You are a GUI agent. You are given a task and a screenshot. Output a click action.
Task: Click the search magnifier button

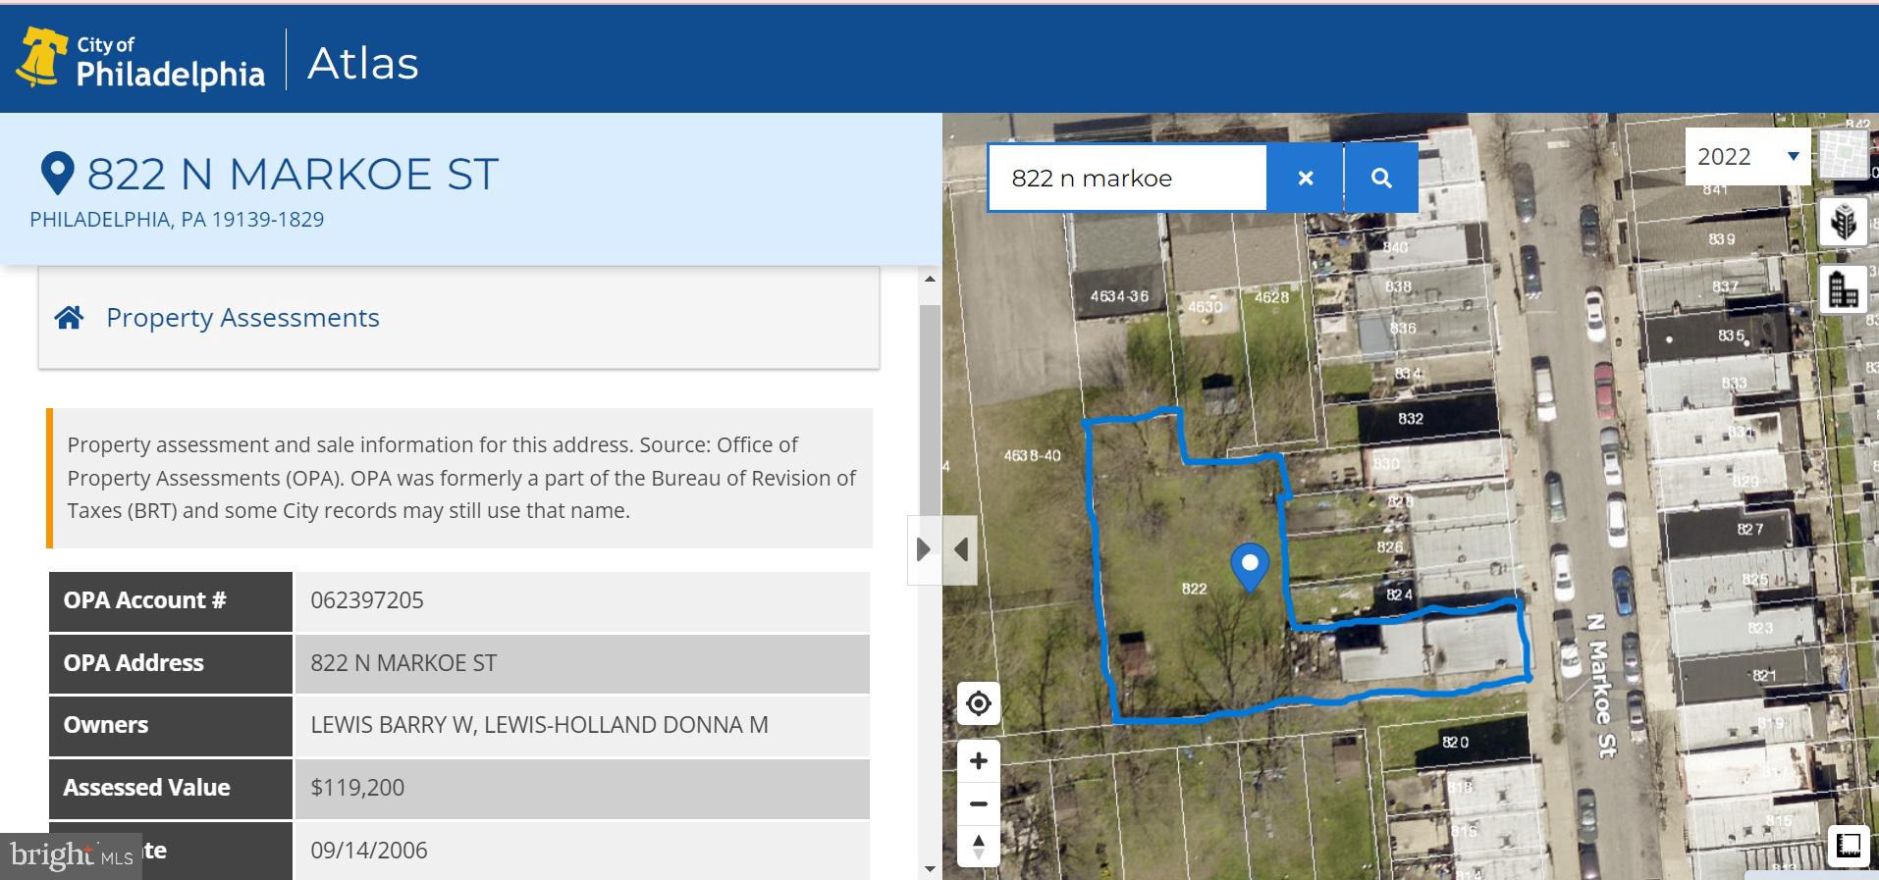(x=1380, y=178)
